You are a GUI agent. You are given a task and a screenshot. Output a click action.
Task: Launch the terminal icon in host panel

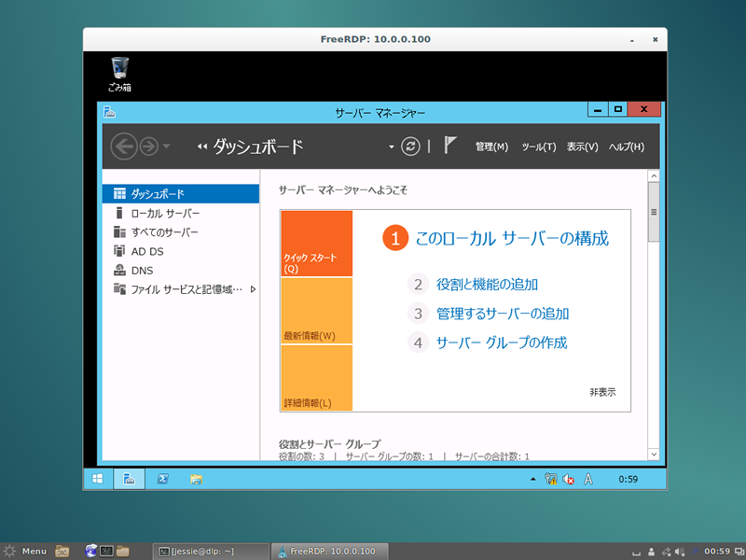tap(106, 551)
